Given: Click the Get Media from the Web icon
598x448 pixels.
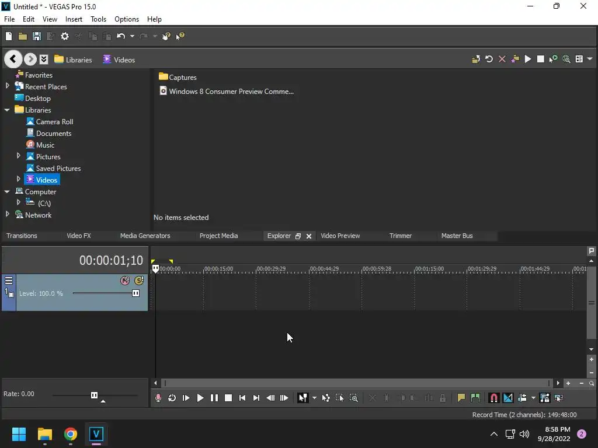Looking at the screenshot, I should pyautogui.click(x=566, y=59).
